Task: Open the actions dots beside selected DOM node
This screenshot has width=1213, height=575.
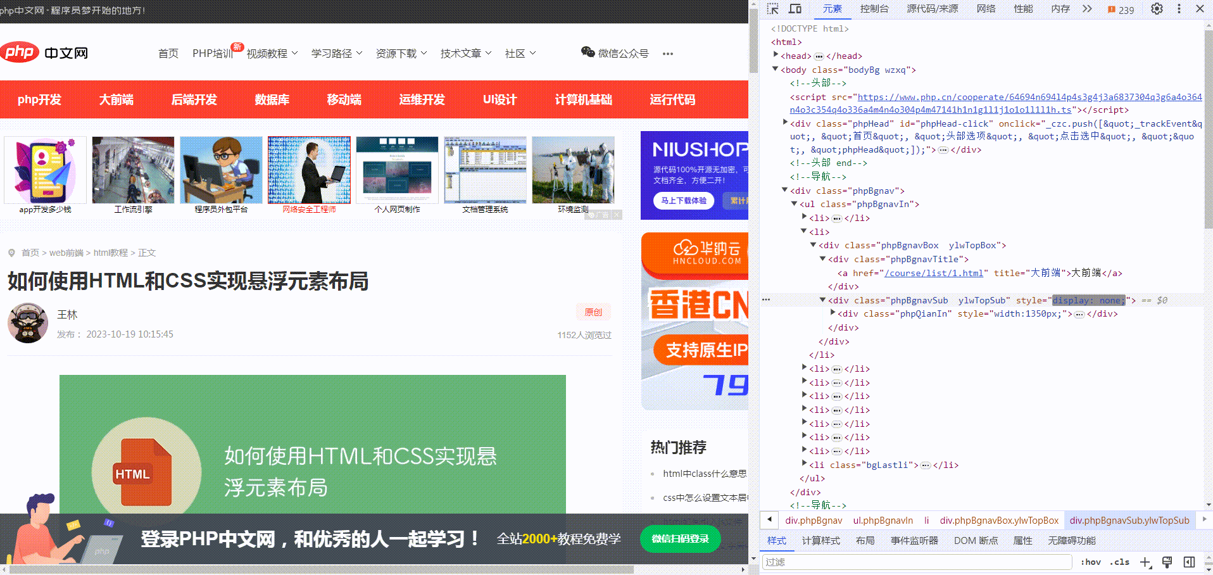Action: (x=766, y=300)
